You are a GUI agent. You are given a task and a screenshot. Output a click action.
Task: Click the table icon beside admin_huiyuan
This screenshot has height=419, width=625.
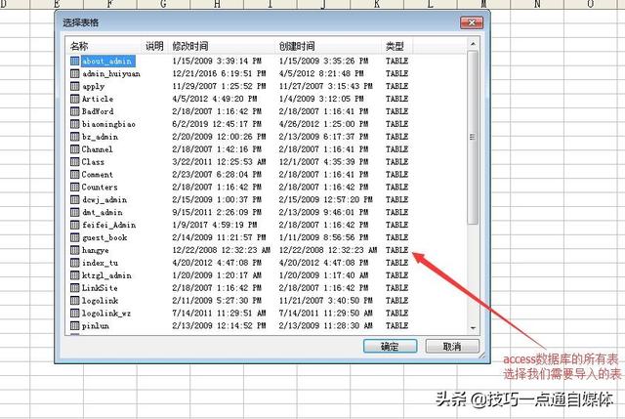[74, 73]
